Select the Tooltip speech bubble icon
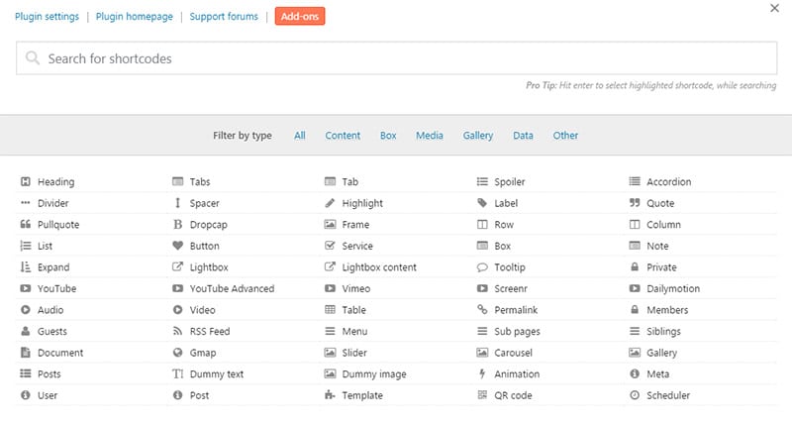Image resolution: width=792 pixels, height=421 pixels. pos(483,267)
